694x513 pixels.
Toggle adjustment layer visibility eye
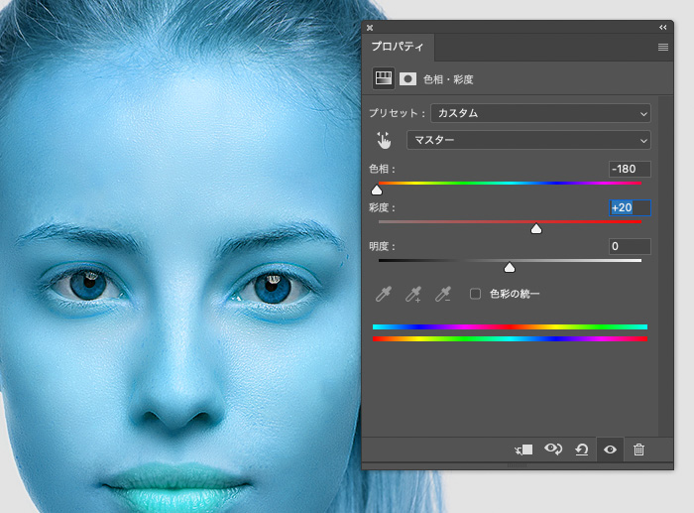611,449
